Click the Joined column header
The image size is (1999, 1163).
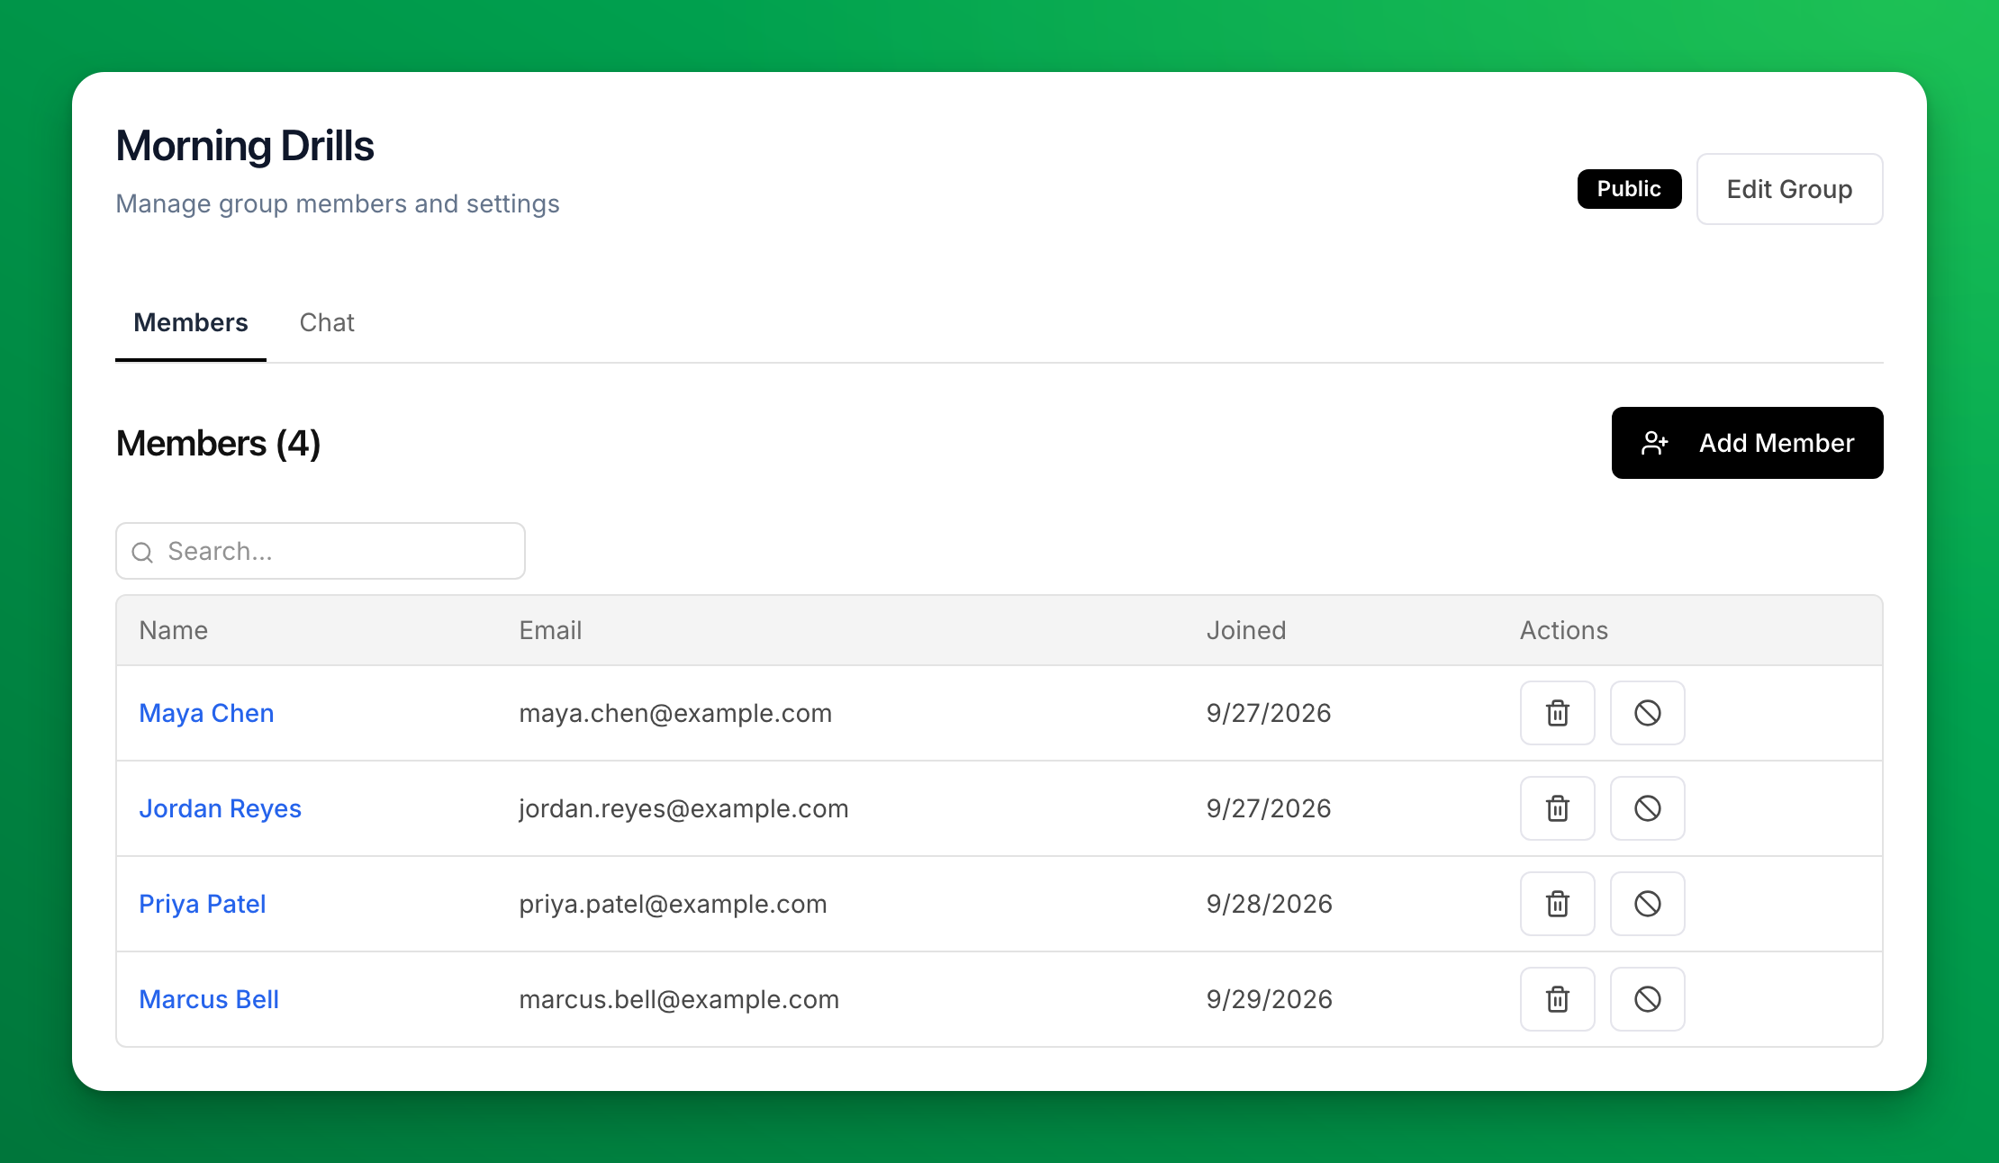click(1246, 630)
